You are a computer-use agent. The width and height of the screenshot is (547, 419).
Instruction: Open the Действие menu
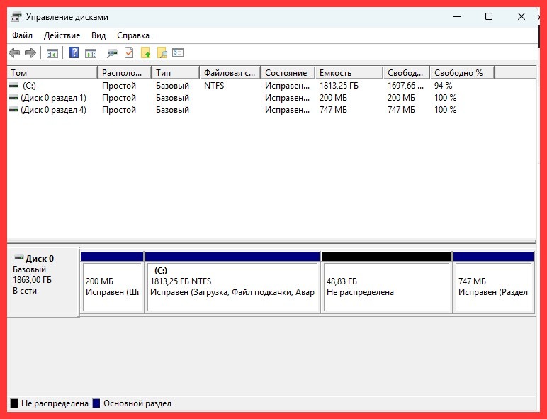coord(62,35)
